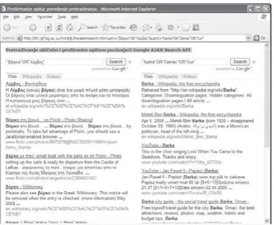Click the Back navigation arrow
Viewport: 274px width, 225px height.
7,27
